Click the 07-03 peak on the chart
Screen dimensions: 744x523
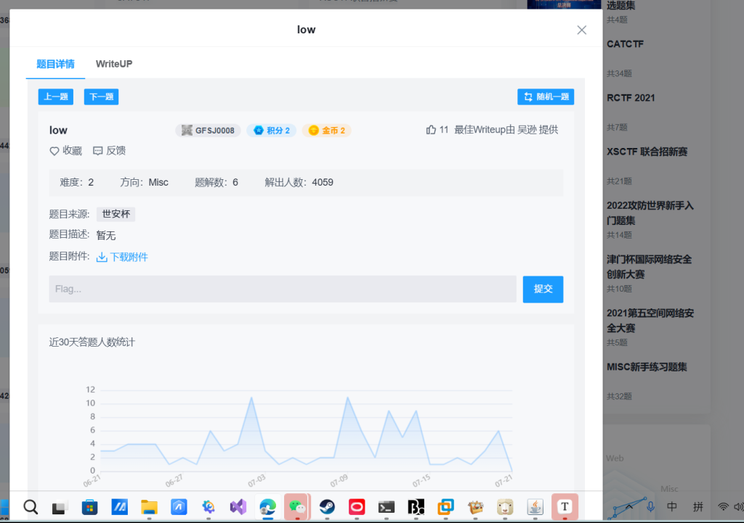click(251, 398)
